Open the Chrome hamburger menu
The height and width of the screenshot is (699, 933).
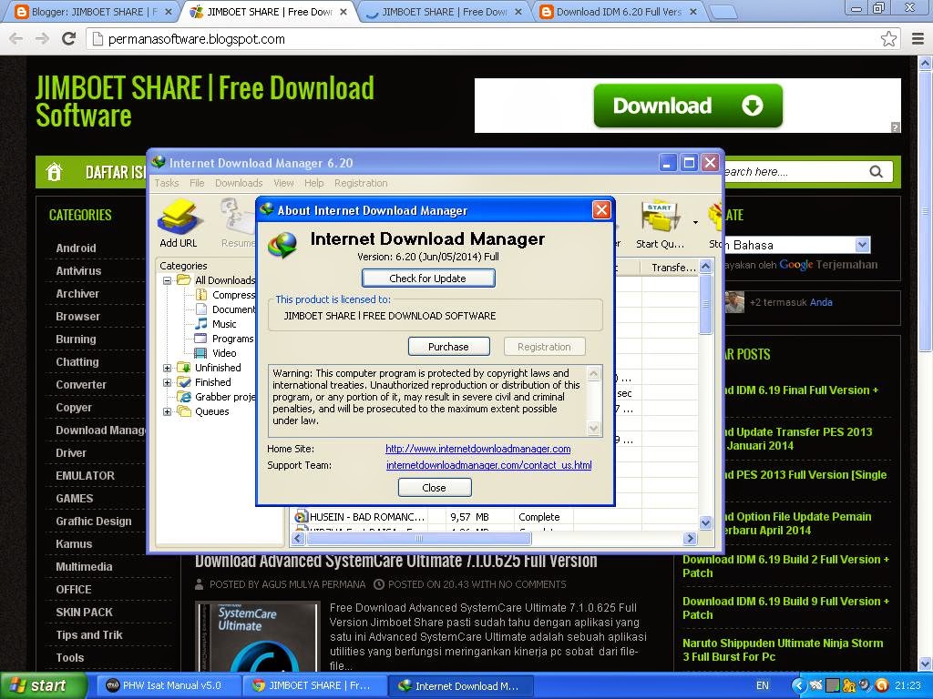918,38
